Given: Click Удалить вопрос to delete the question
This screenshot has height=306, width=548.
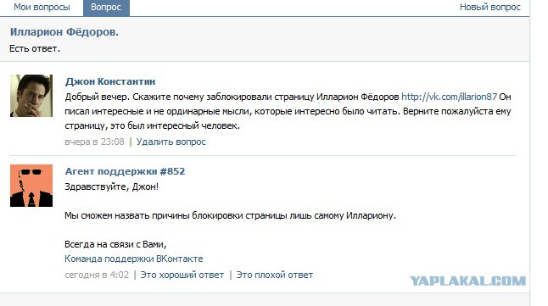Looking at the screenshot, I should pos(171,142).
